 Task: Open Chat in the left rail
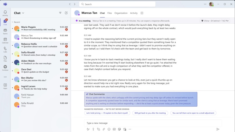[x=5, y=22]
